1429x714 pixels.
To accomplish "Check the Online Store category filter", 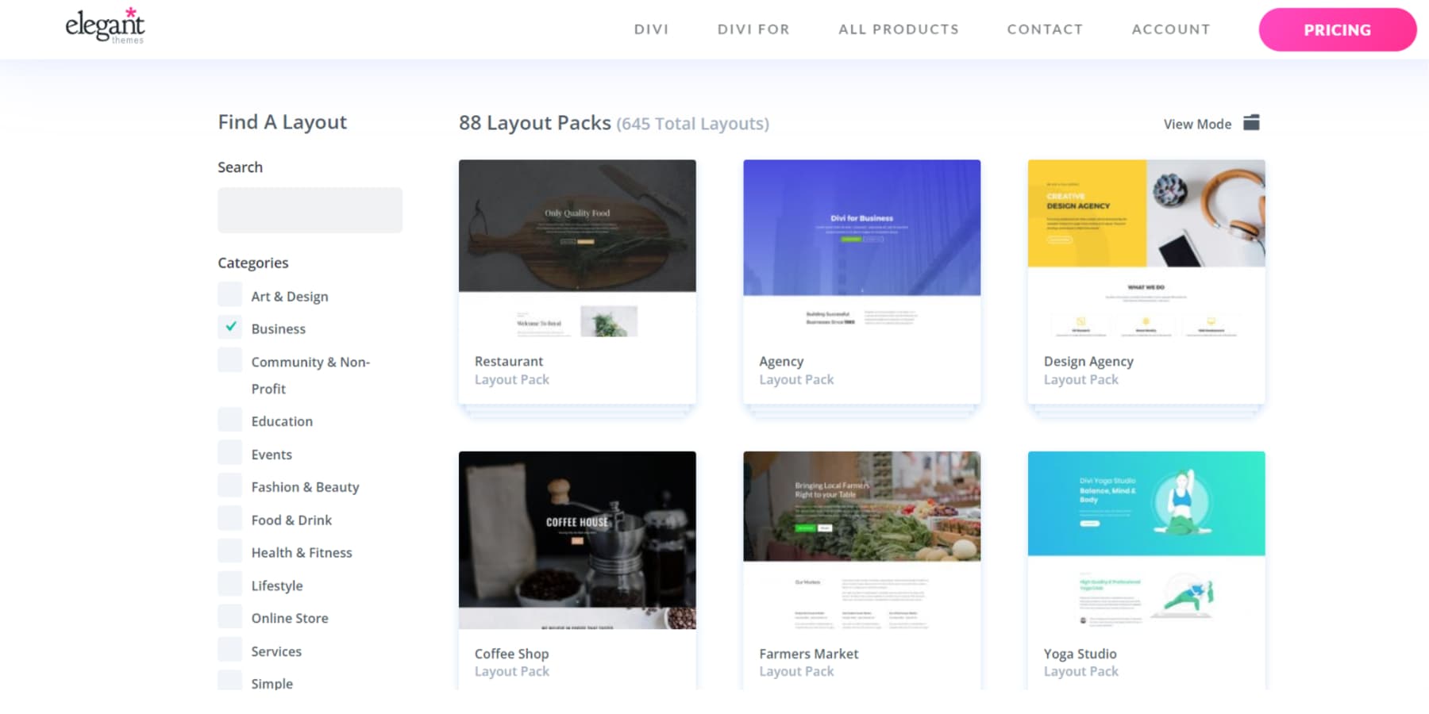I will pos(229,616).
